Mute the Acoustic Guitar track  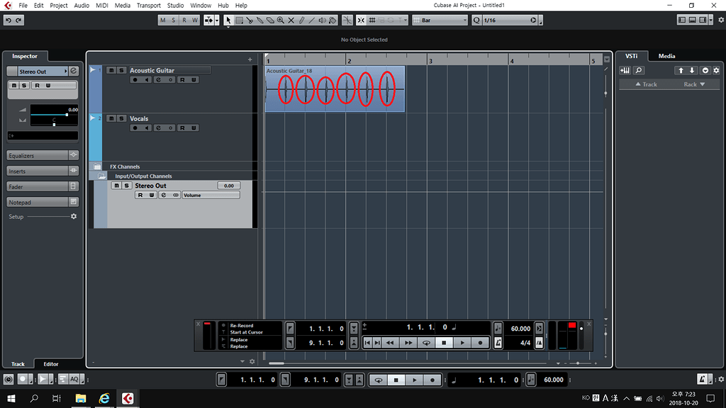click(x=111, y=70)
